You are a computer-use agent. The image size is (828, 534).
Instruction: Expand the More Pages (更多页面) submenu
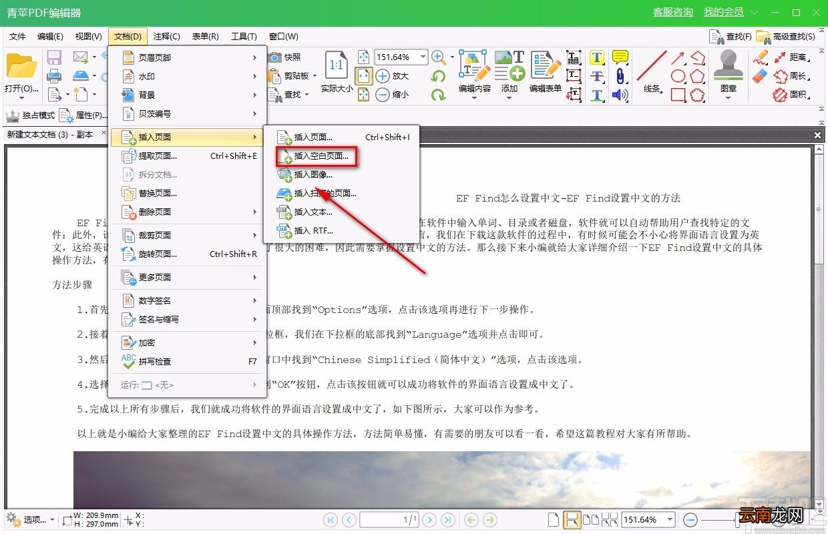188,277
